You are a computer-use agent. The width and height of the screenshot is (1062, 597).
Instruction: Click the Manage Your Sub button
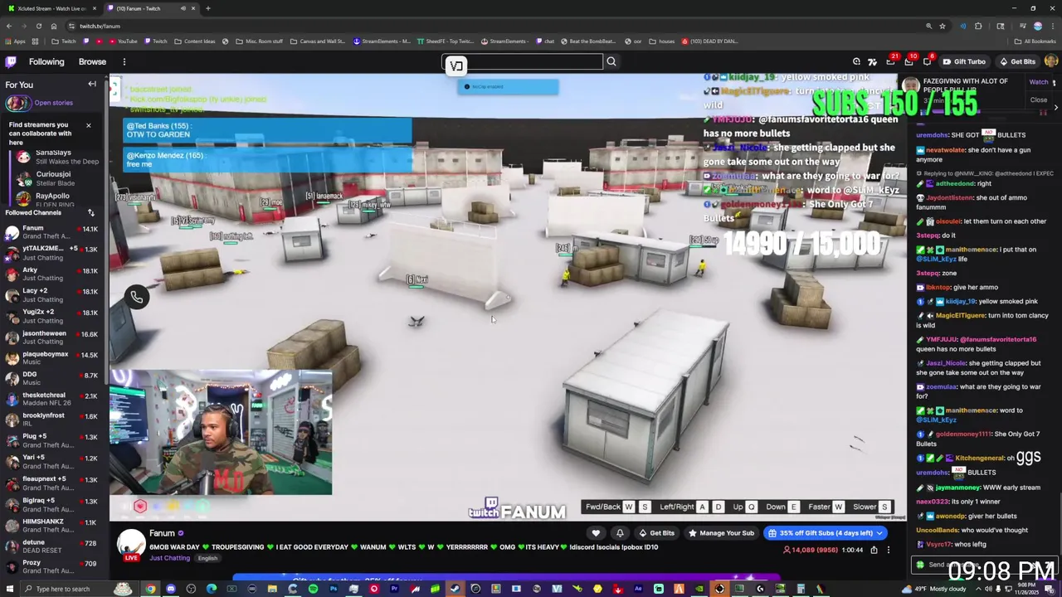coord(721,533)
